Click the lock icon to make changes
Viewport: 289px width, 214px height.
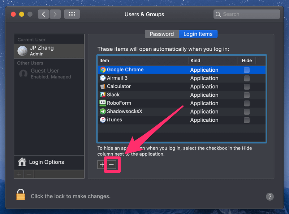pyautogui.click(x=21, y=194)
